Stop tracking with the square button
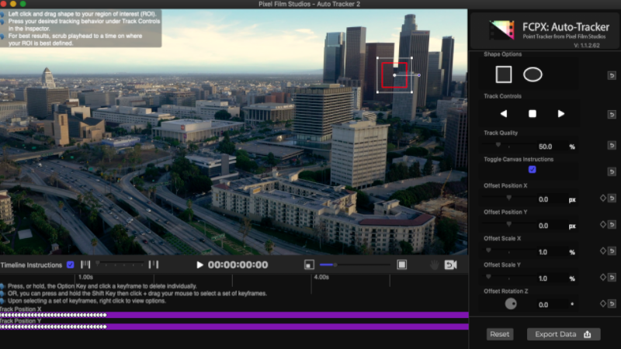The image size is (621, 349). [x=533, y=114]
